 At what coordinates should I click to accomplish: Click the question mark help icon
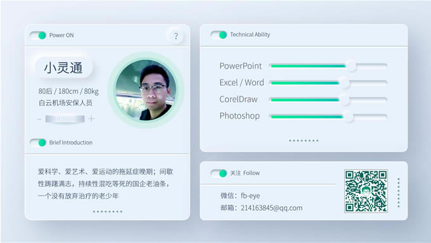[x=176, y=36]
